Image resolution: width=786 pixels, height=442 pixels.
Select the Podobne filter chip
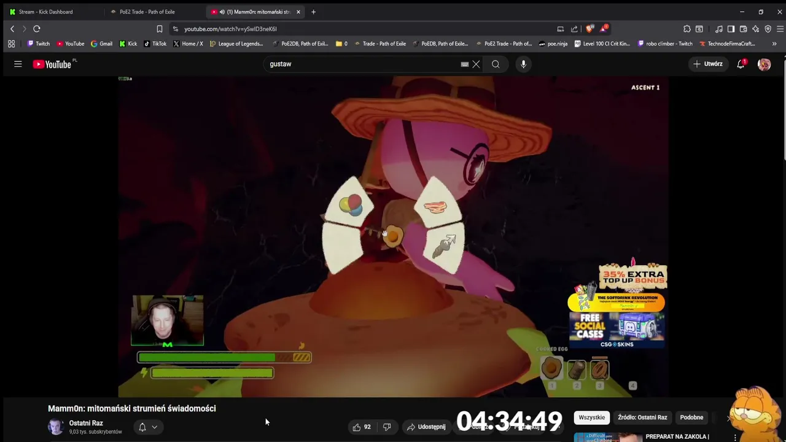(691, 417)
